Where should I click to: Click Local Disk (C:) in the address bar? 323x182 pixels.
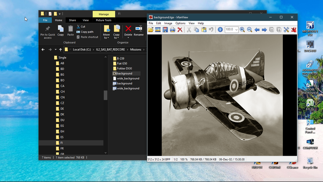pyautogui.click(x=82, y=50)
